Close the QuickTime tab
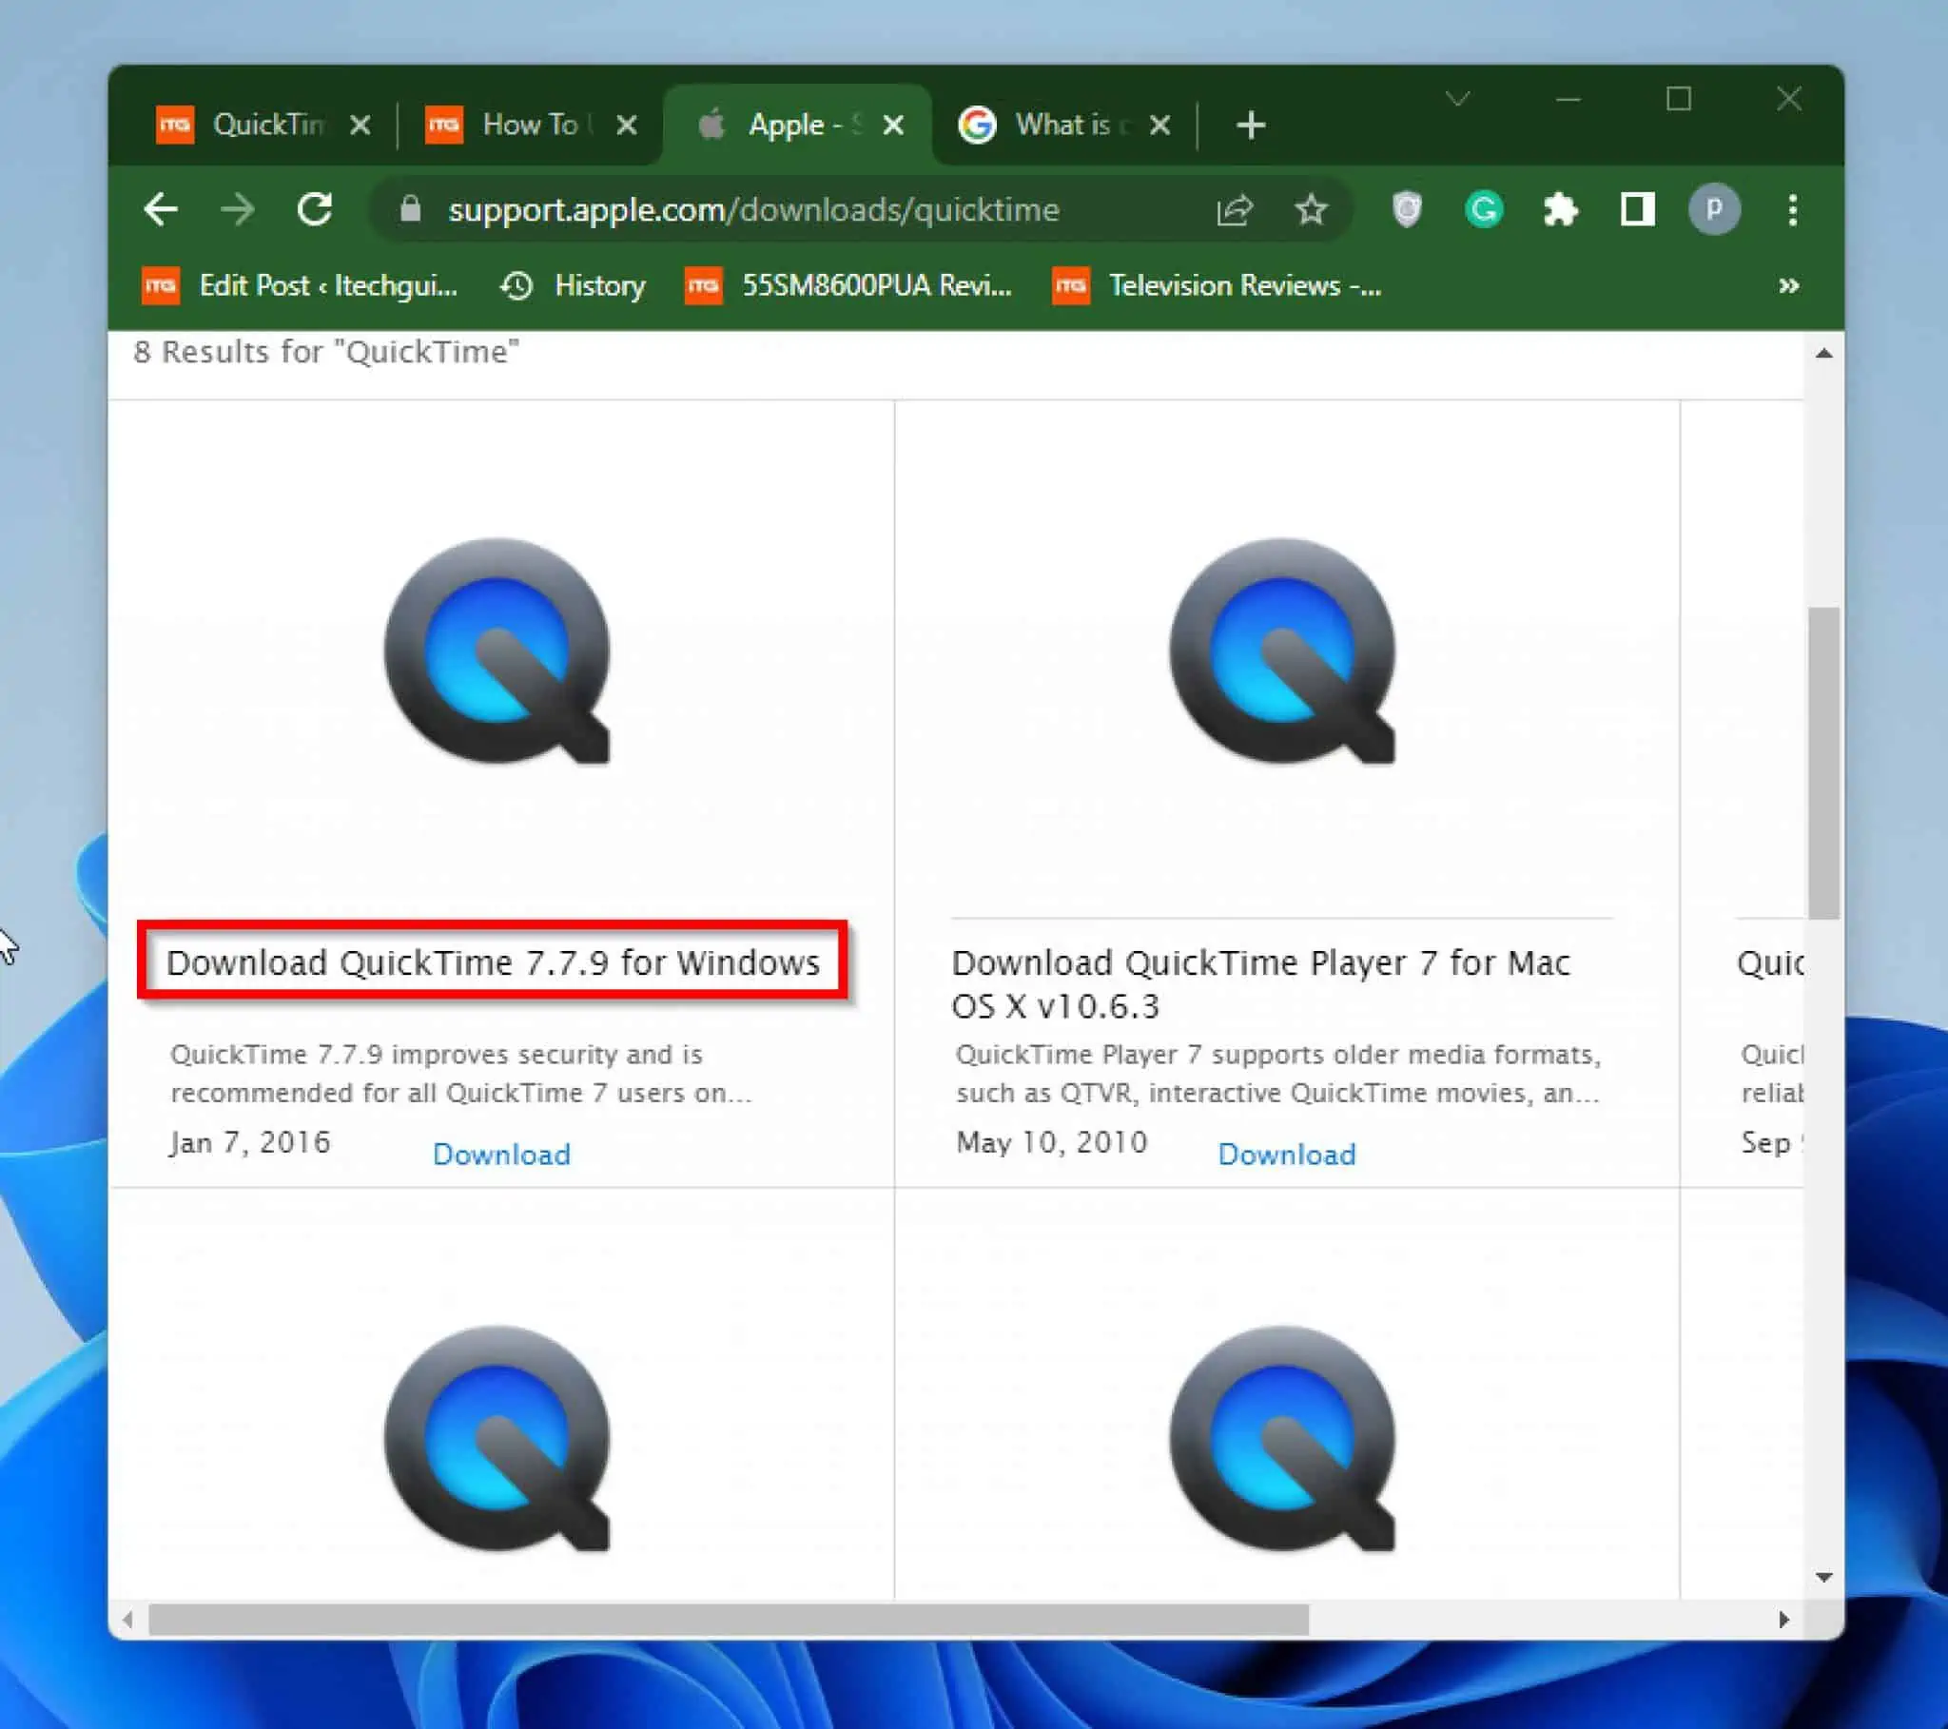 tap(360, 125)
